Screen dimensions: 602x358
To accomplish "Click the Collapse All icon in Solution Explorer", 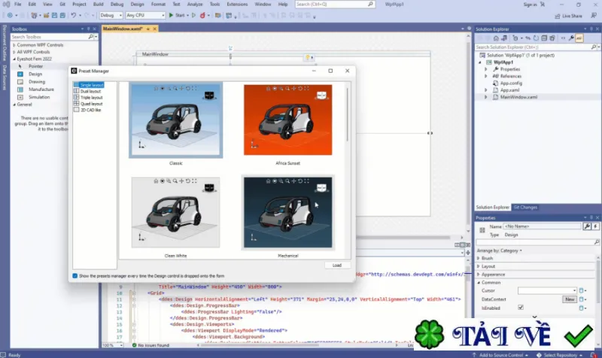I will click(x=544, y=38).
